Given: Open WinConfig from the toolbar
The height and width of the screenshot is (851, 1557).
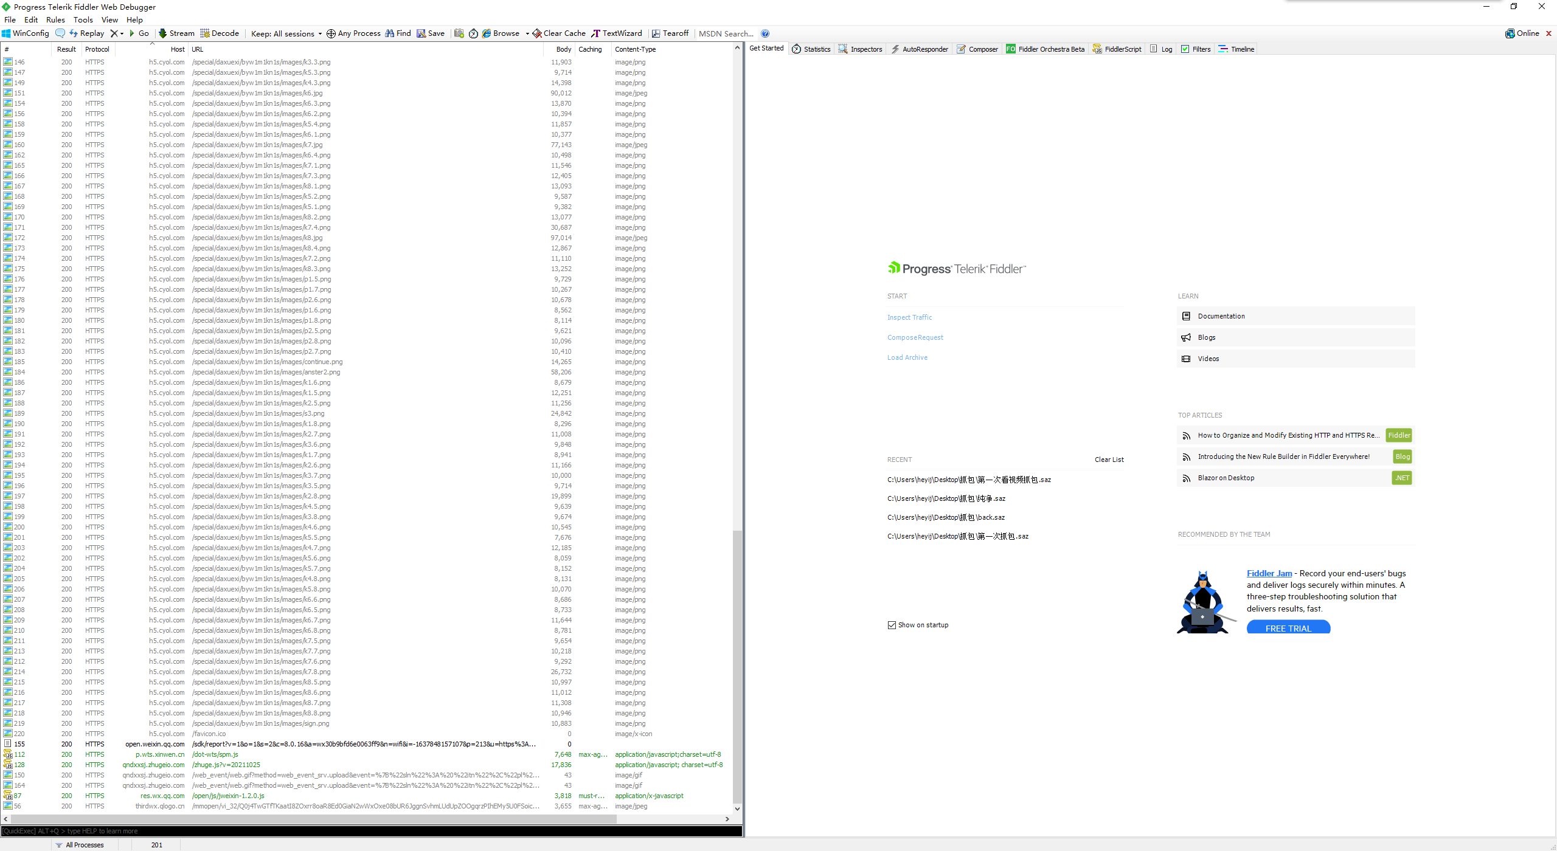Looking at the screenshot, I should pyautogui.click(x=26, y=33).
